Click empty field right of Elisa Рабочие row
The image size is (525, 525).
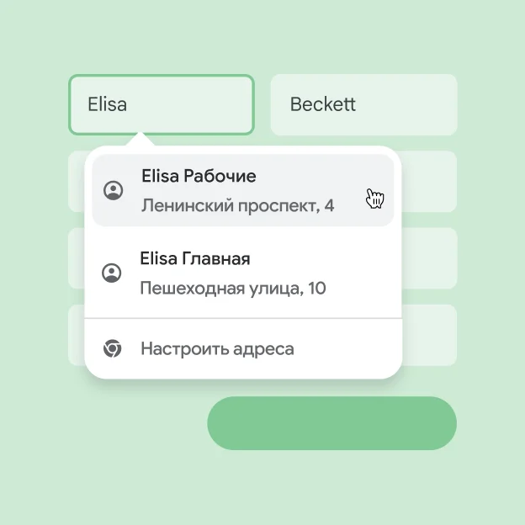tap(430, 182)
